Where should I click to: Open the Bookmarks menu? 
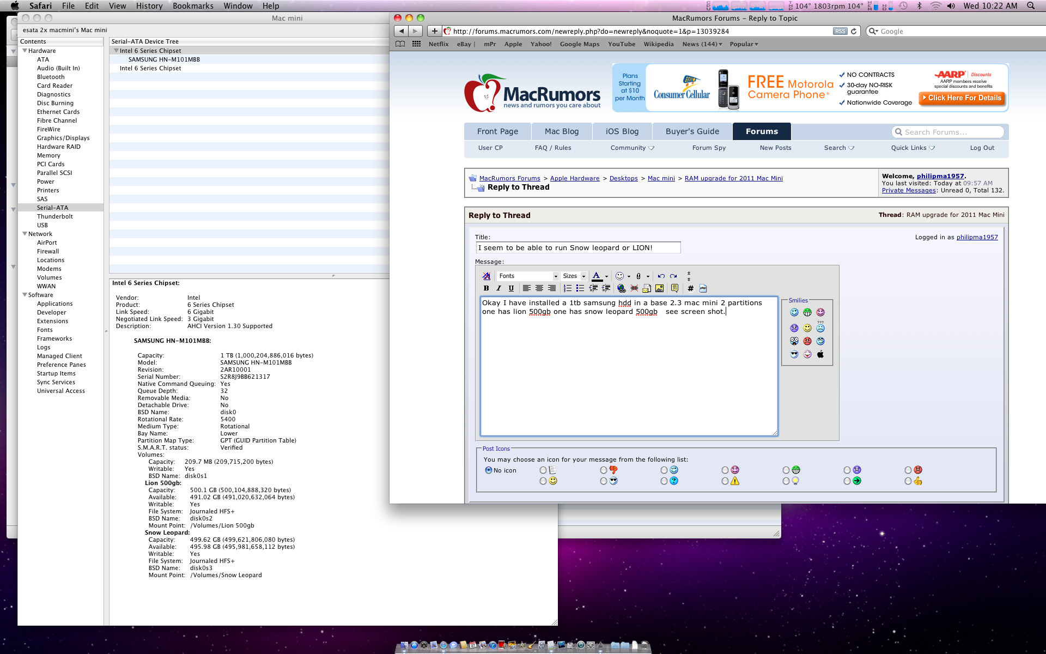click(x=193, y=6)
